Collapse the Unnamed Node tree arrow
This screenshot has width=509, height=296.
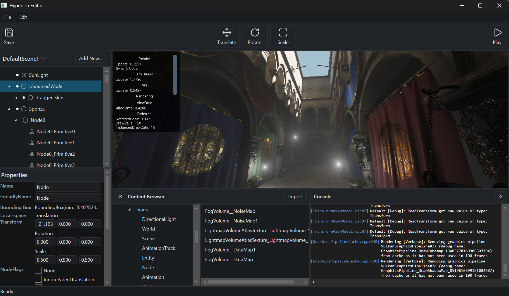[x=9, y=86]
